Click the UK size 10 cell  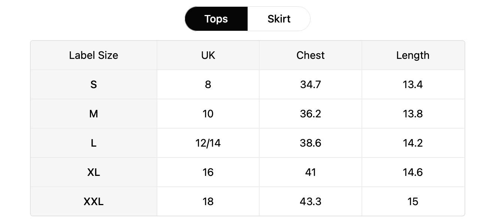(208, 114)
